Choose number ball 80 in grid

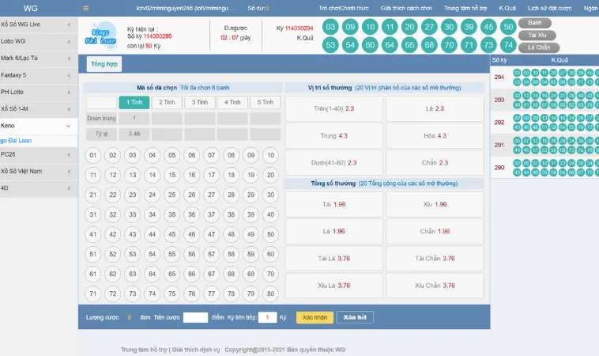(x=270, y=294)
